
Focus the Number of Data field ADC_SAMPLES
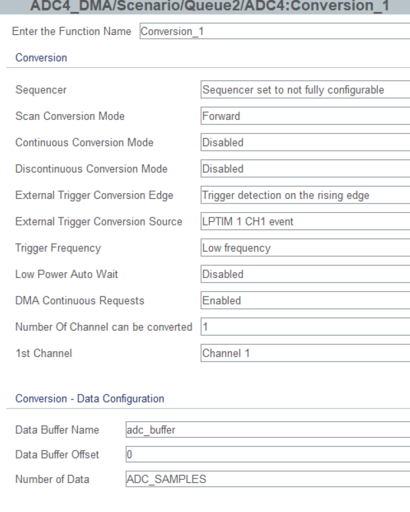point(268,479)
